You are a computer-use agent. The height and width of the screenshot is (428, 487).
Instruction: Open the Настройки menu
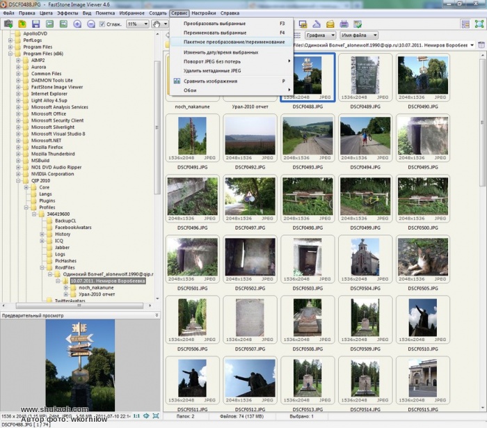click(203, 13)
